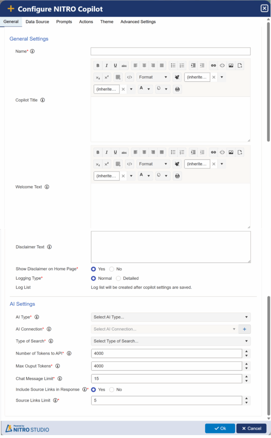Click into the Disclaimer Text area
The height and width of the screenshot is (438, 271).
(171, 247)
